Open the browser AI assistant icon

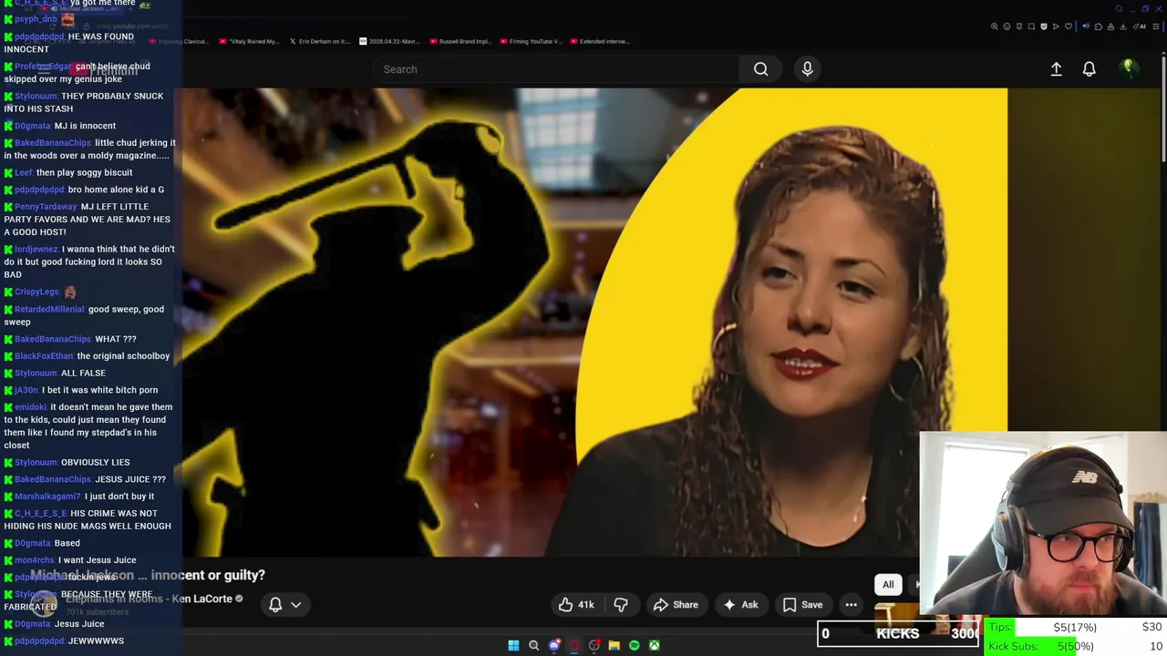coord(1140,26)
